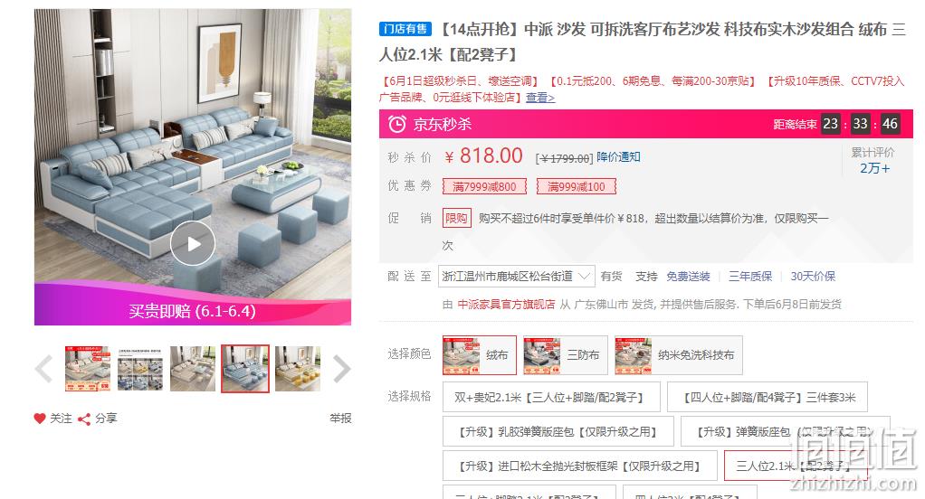
Task: Click the 限购 promotion tag
Action: click(456, 219)
